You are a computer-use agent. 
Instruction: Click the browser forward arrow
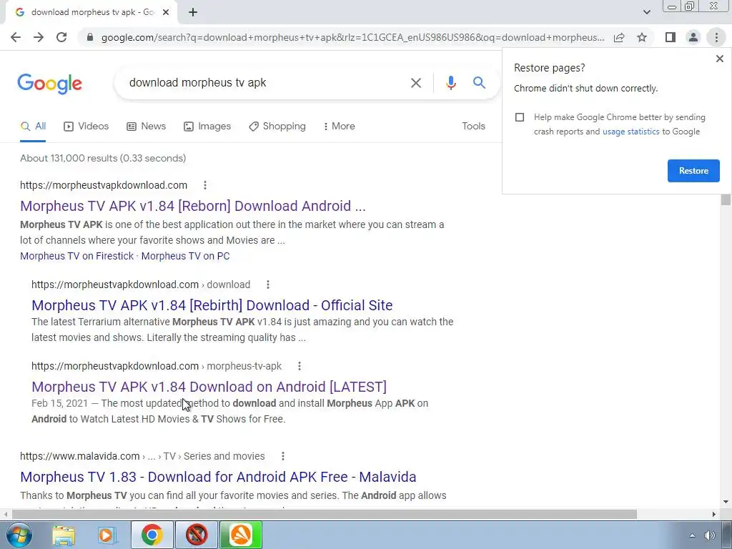point(39,37)
